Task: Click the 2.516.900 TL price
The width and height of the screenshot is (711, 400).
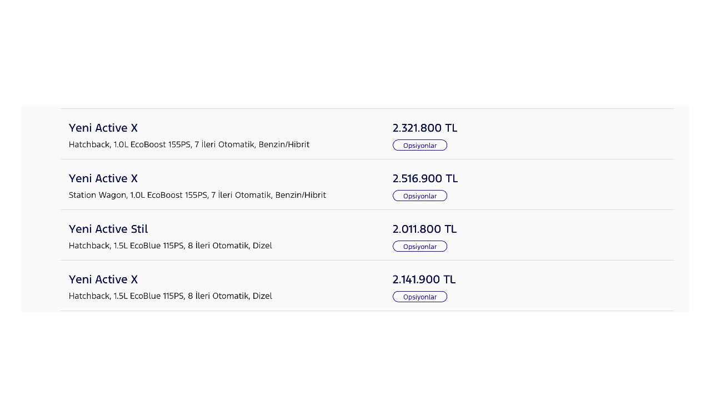Action: tap(425, 178)
